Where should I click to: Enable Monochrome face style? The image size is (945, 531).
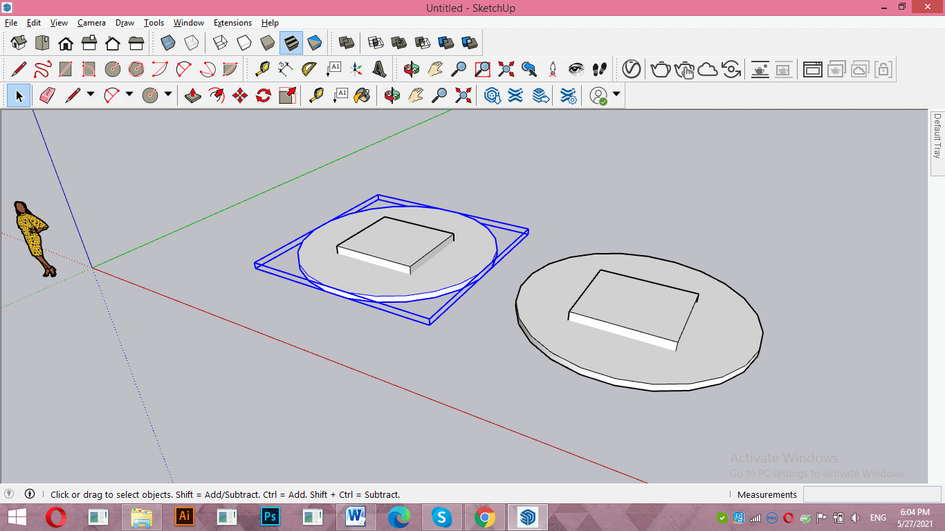(x=315, y=43)
